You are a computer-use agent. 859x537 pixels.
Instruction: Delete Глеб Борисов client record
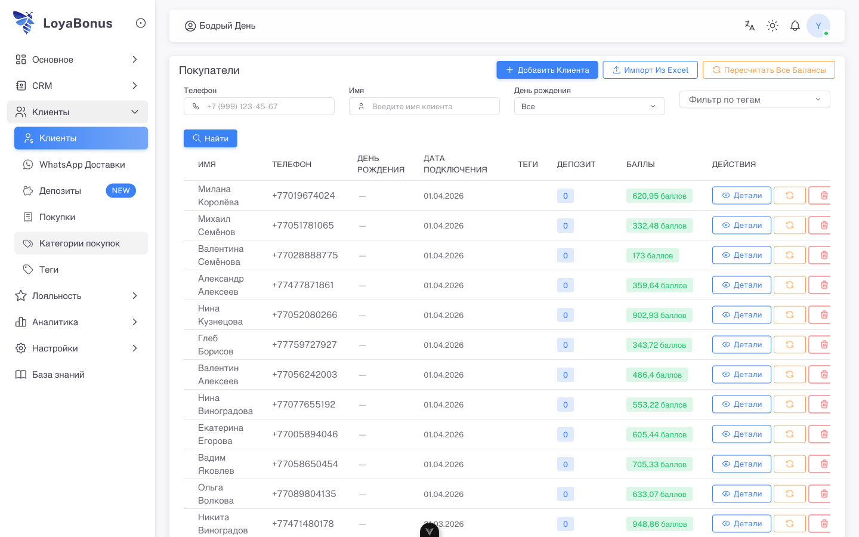tap(823, 345)
